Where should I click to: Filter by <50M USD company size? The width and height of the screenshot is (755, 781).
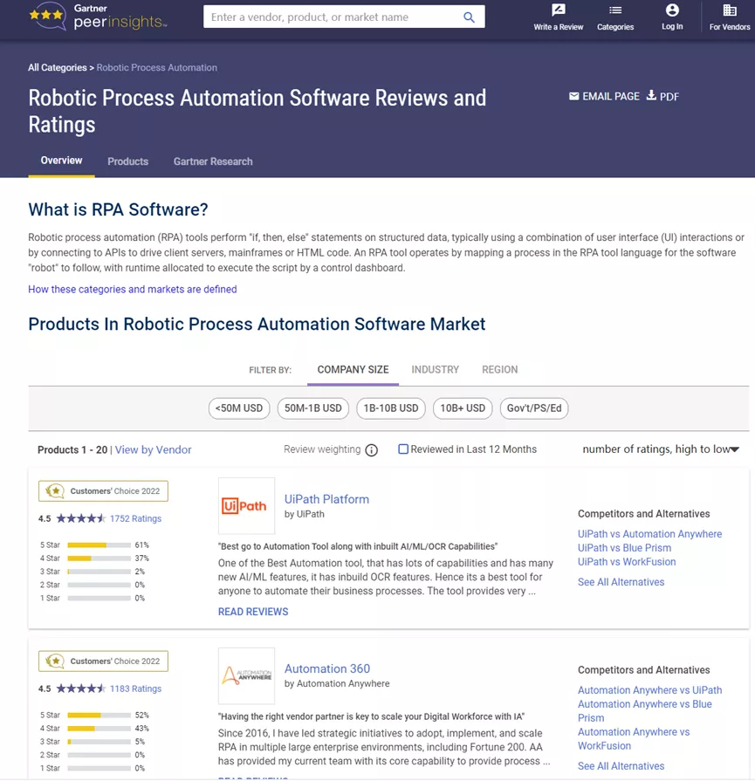coord(239,408)
